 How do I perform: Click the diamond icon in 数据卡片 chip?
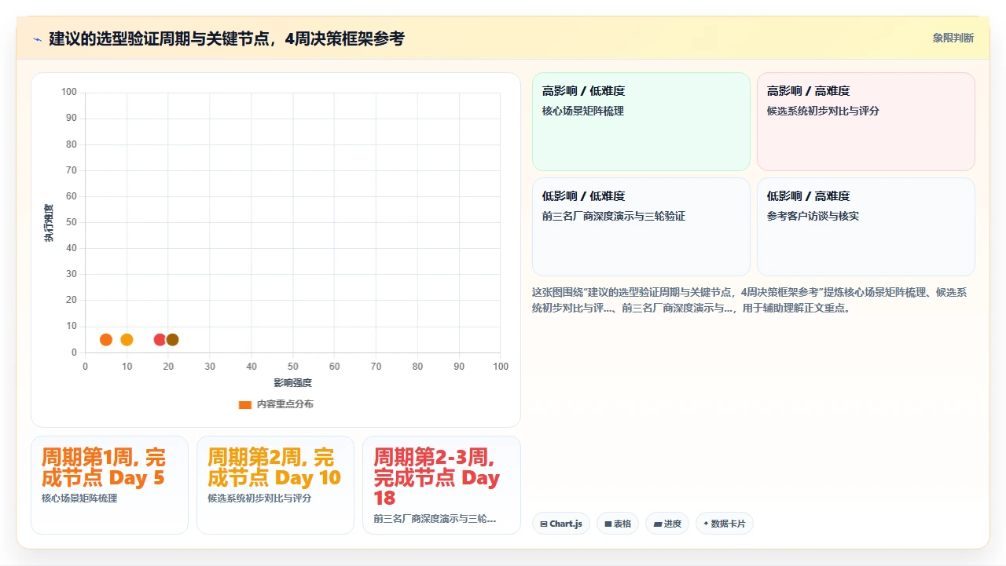(706, 524)
